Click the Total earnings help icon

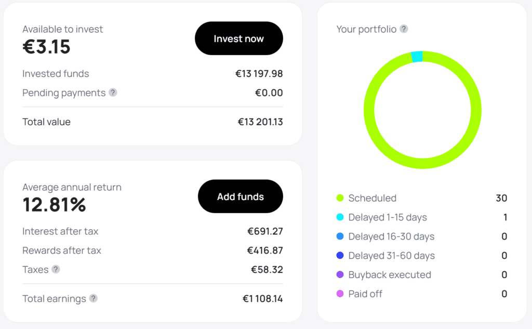click(x=94, y=298)
